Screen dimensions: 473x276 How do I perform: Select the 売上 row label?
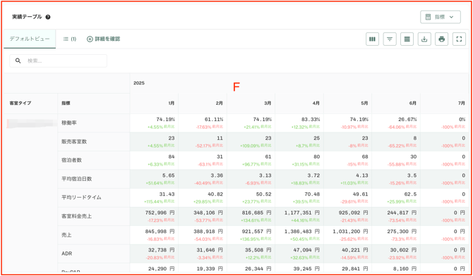pos(66,234)
